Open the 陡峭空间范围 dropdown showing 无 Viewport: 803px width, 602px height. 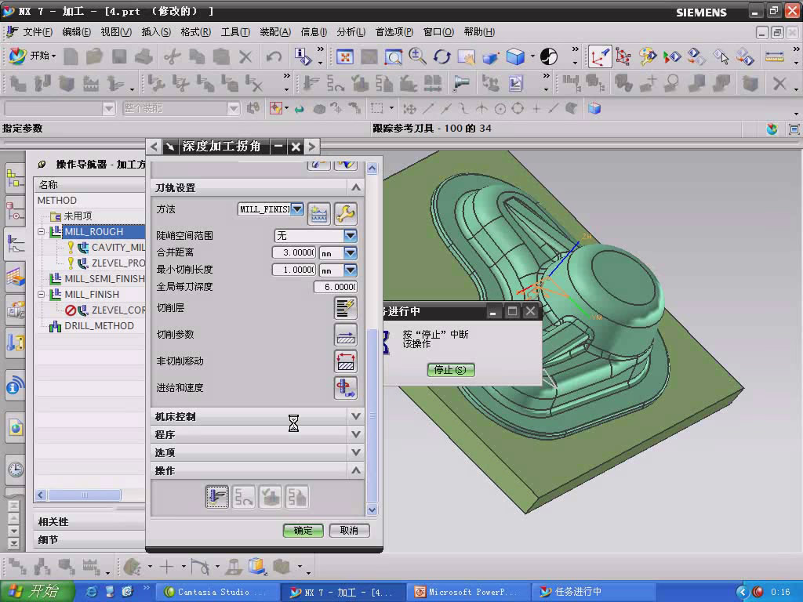[351, 235]
